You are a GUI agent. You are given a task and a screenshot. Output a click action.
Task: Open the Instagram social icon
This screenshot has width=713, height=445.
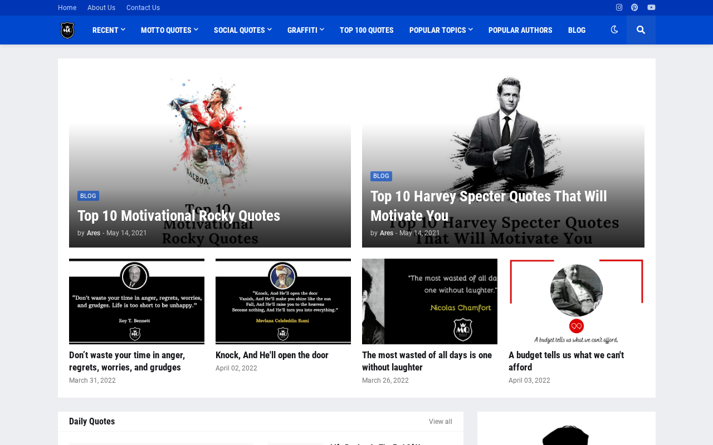point(619,7)
